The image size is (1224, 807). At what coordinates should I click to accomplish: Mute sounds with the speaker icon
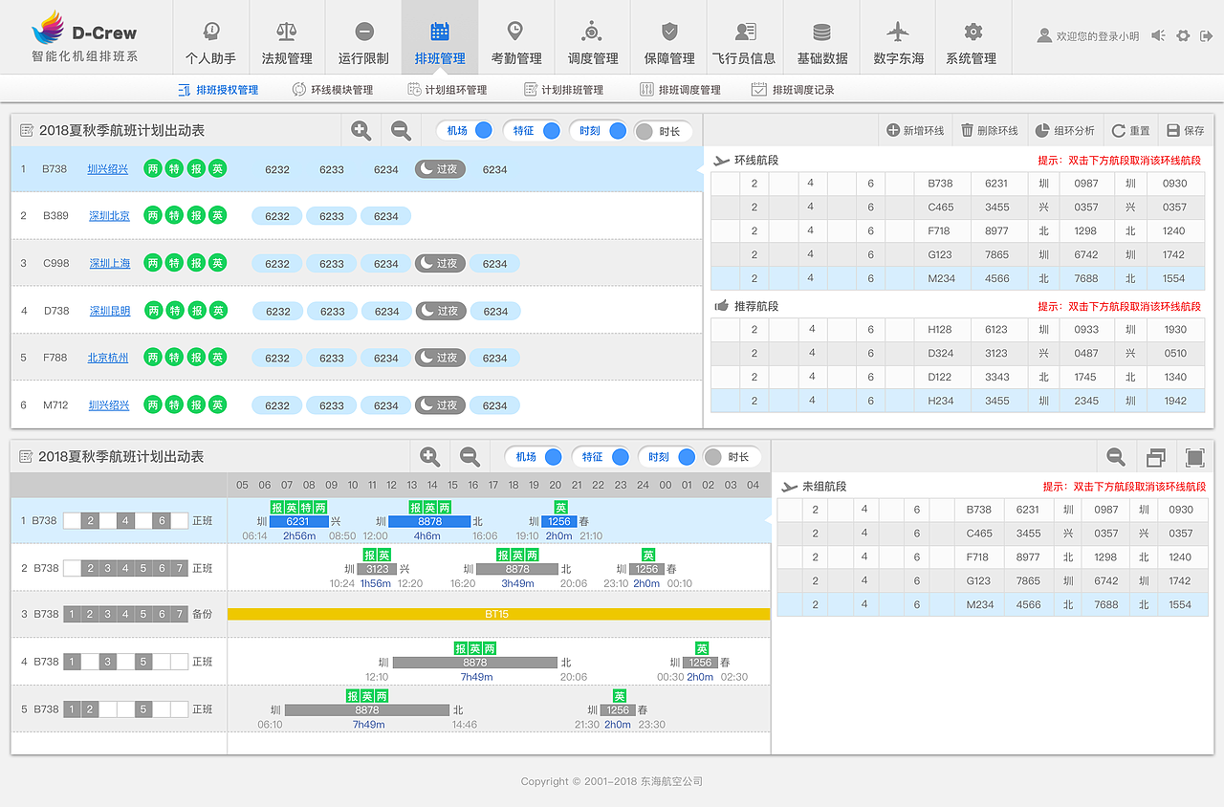(x=1158, y=36)
